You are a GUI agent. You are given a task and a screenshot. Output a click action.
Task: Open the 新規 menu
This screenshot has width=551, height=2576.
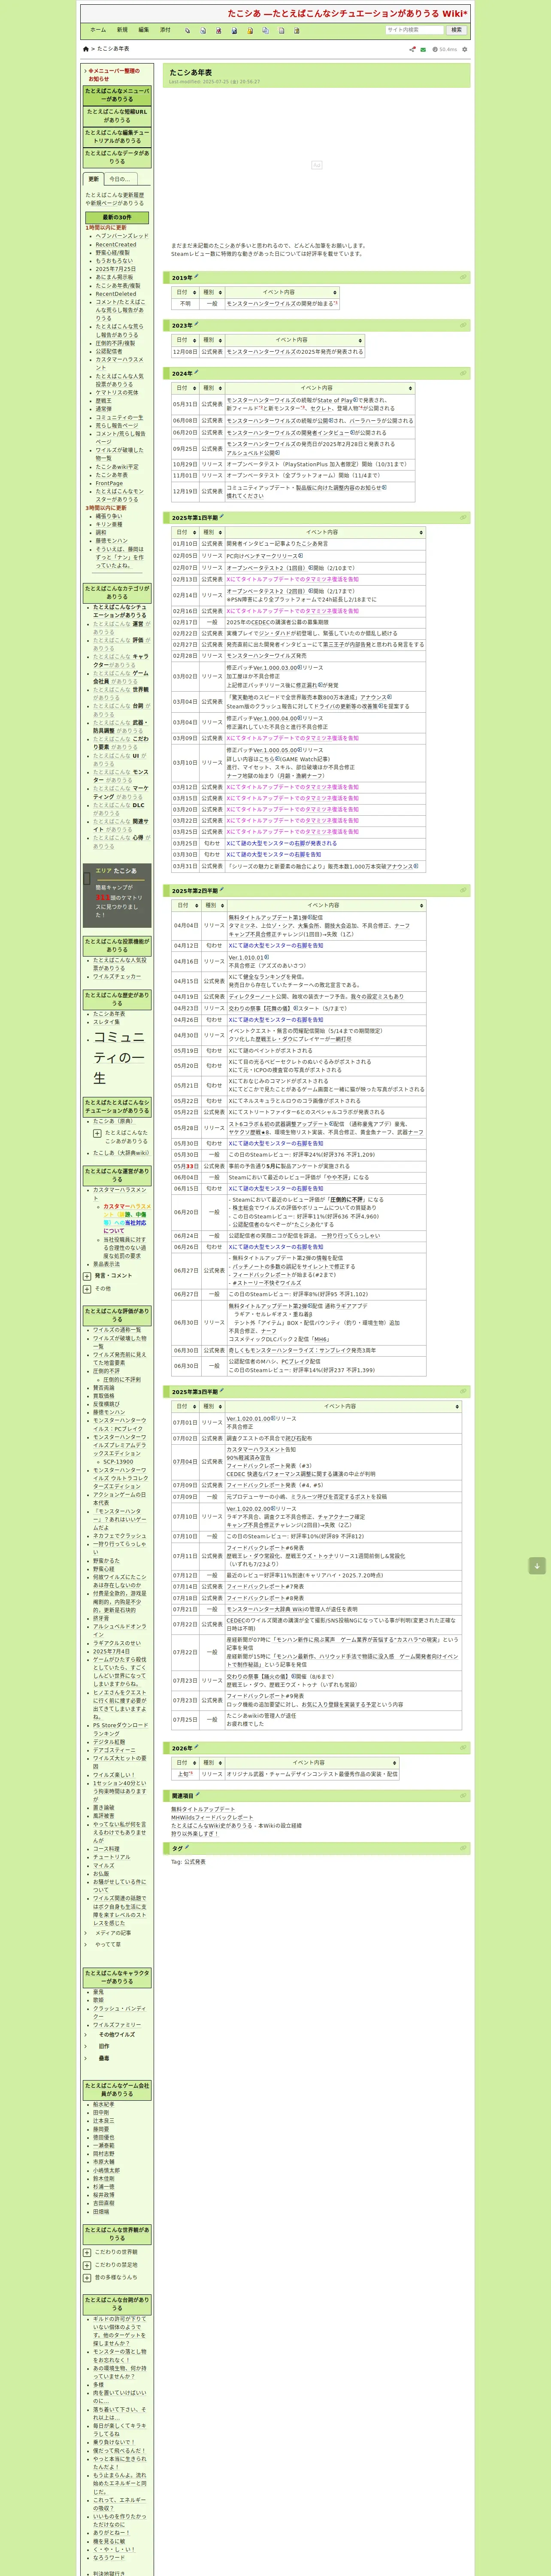tap(122, 30)
